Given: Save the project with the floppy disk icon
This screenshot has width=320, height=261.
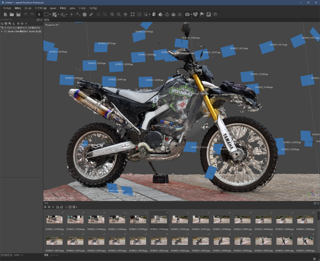Looking at the screenshot, I should (18, 14).
